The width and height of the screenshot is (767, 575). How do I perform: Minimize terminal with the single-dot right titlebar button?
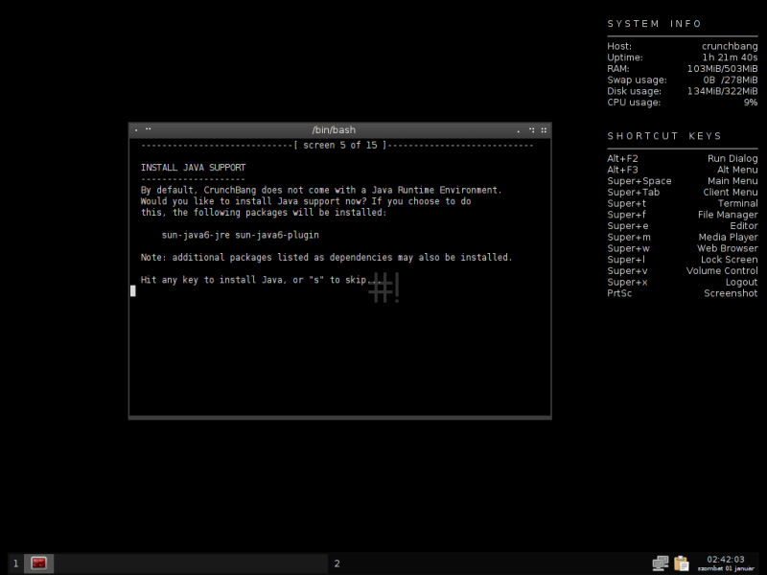[x=519, y=130]
